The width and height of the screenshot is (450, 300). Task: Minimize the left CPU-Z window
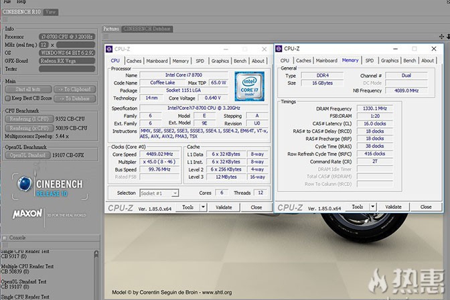pos(226,49)
